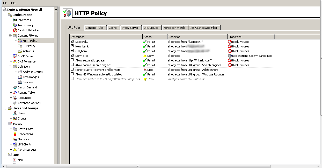Click the alert log icon

15,160
